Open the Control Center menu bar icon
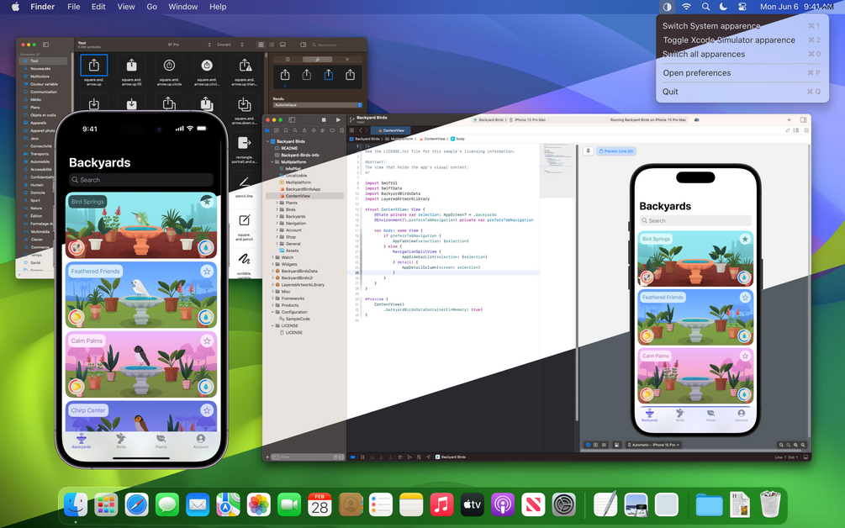 coord(742,7)
